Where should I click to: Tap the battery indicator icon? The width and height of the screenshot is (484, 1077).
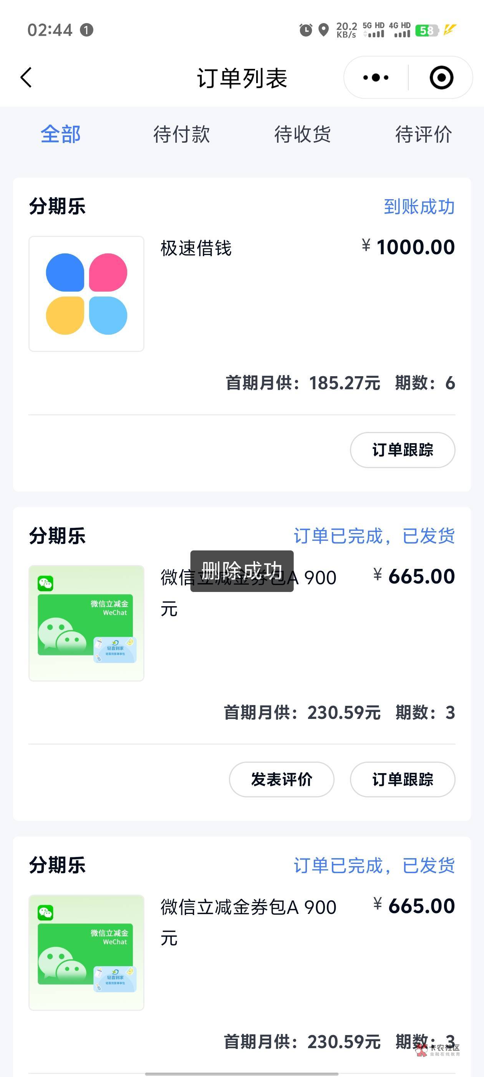[426, 30]
